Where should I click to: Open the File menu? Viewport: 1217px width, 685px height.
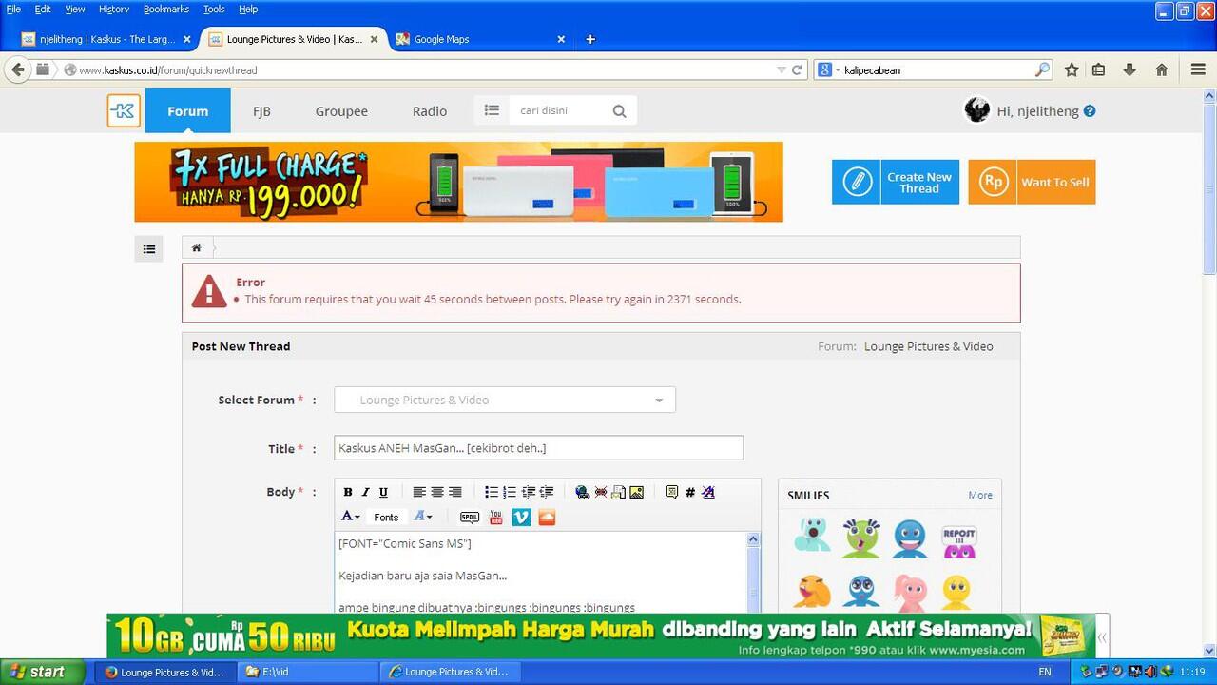click(x=13, y=9)
